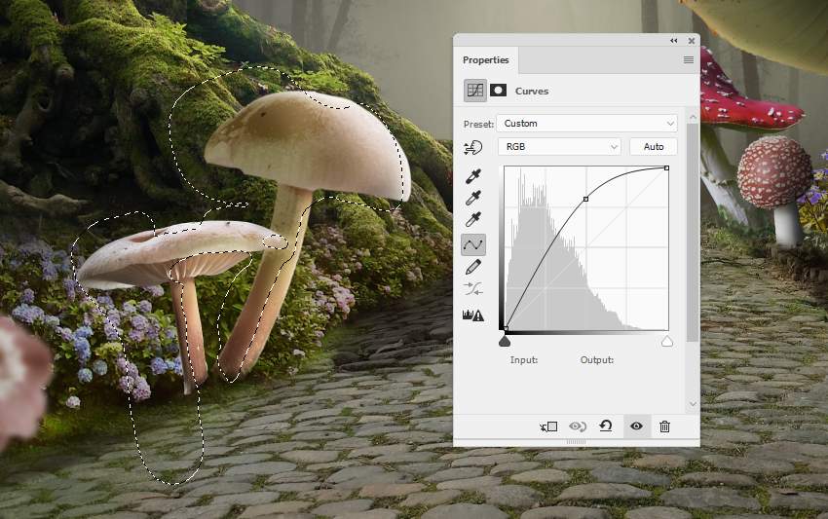This screenshot has height=519, width=828.
Task: Click the Properties panel scroll up arrow
Action: (x=693, y=117)
